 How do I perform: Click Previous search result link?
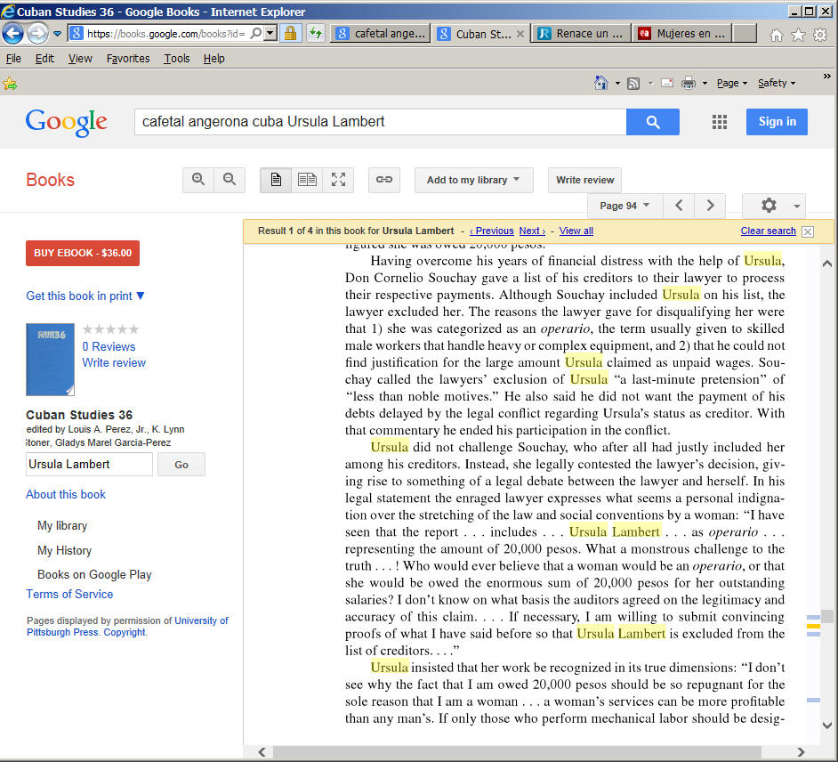click(492, 231)
